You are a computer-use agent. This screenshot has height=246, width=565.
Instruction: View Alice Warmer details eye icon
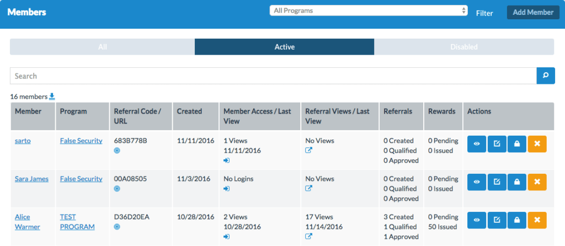click(x=477, y=220)
